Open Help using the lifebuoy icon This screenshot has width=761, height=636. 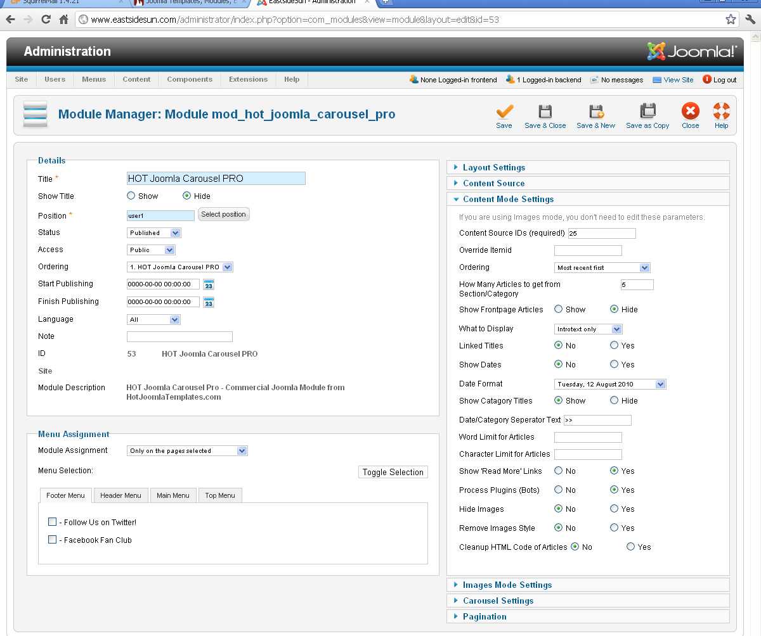[x=722, y=111]
